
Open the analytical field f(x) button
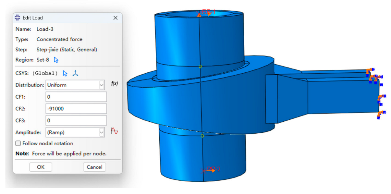click(x=114, y=84)
